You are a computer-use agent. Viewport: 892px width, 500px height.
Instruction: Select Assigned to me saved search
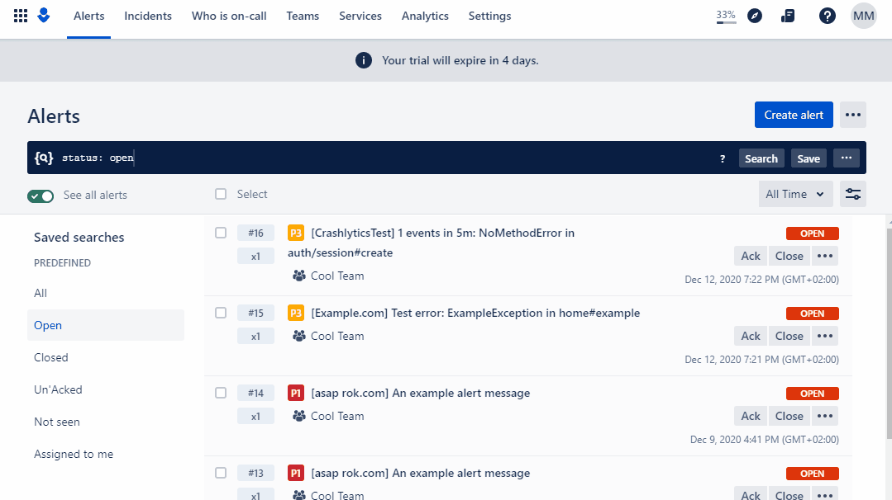coord(105,454)
